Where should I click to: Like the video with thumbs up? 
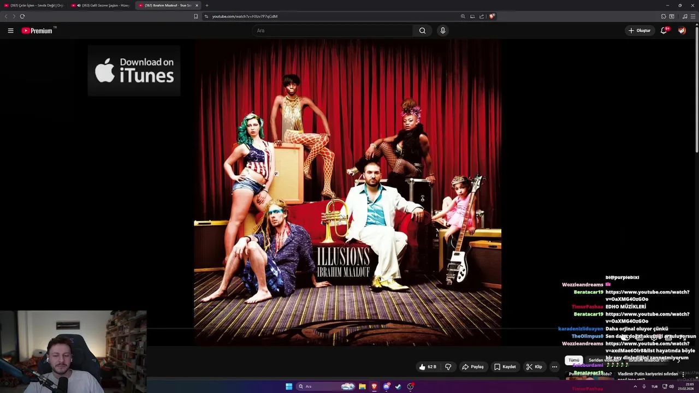tap(428, 367)
